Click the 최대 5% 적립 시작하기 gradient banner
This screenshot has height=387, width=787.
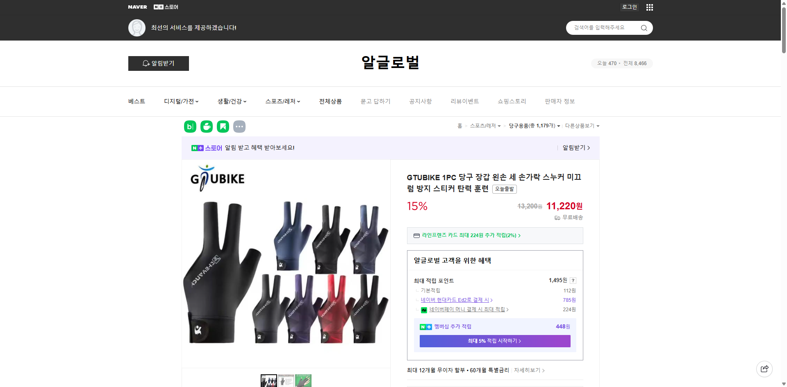[x=494, y=341]
